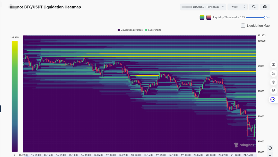The width and height of the screenshot is (278, 157).
Task: Click the 148.33M color scale bar
Action: point(15,96)
